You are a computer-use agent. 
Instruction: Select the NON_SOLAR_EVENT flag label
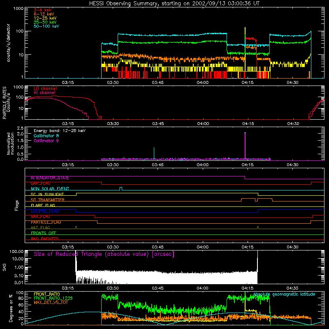50,189
